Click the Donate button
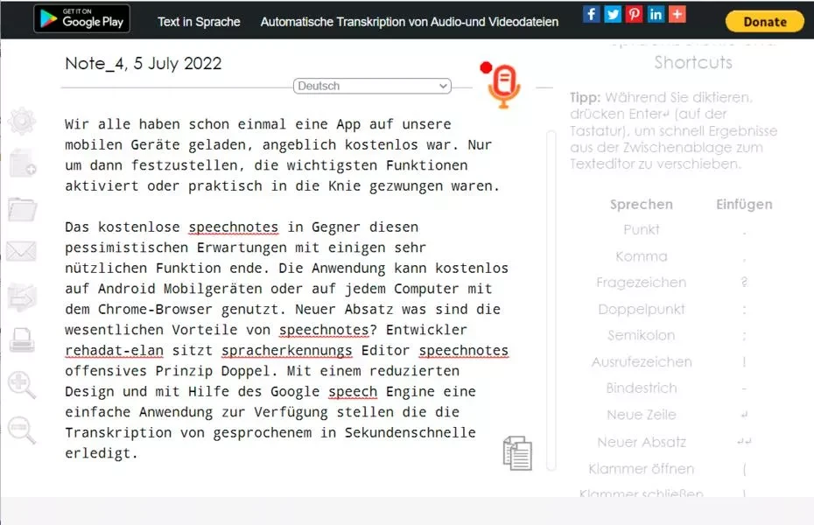 point(765,22)
